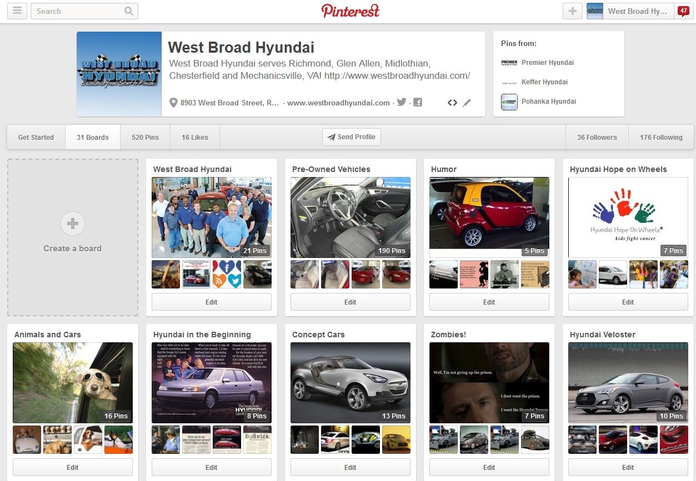Click www.westbroadhyundai.com link
696x481 pixels.
tap(338, 103)
